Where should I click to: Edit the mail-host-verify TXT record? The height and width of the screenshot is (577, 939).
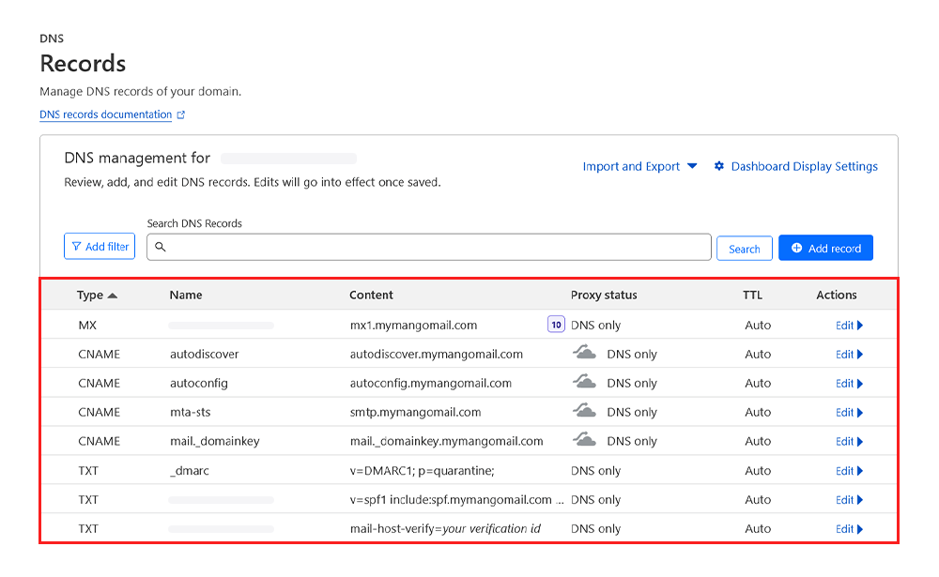(x=849, y=529)
